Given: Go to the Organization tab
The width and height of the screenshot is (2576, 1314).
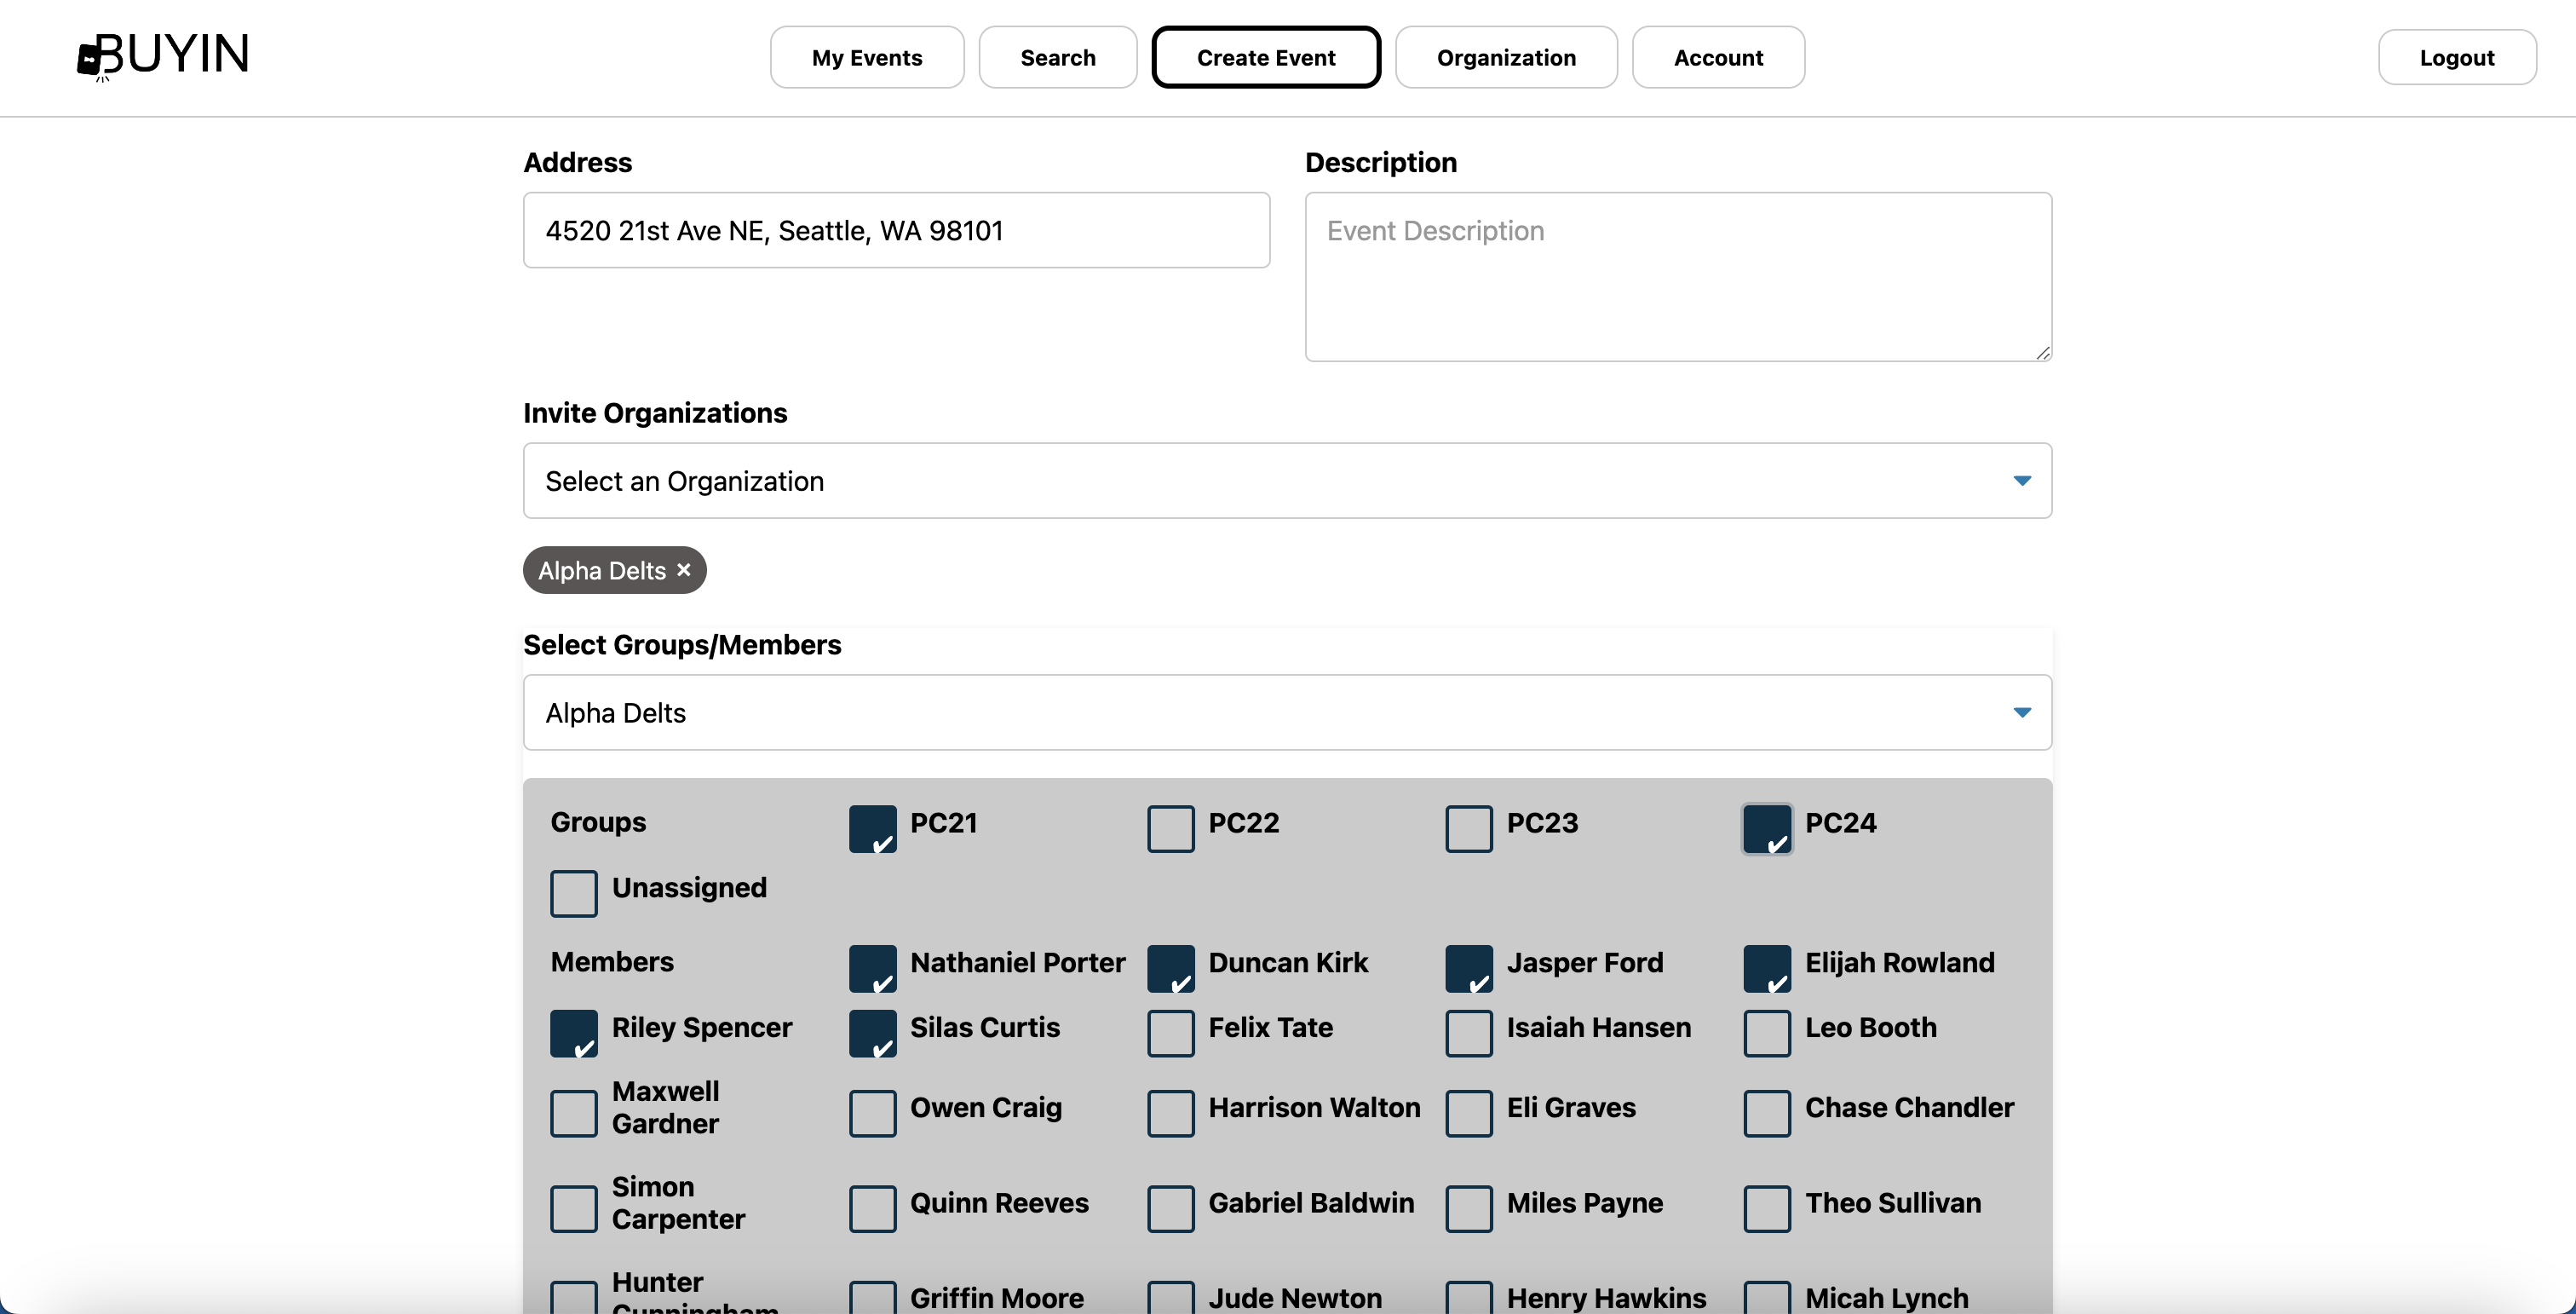Looking at the screenshot, I should (x=1505, y=58).
